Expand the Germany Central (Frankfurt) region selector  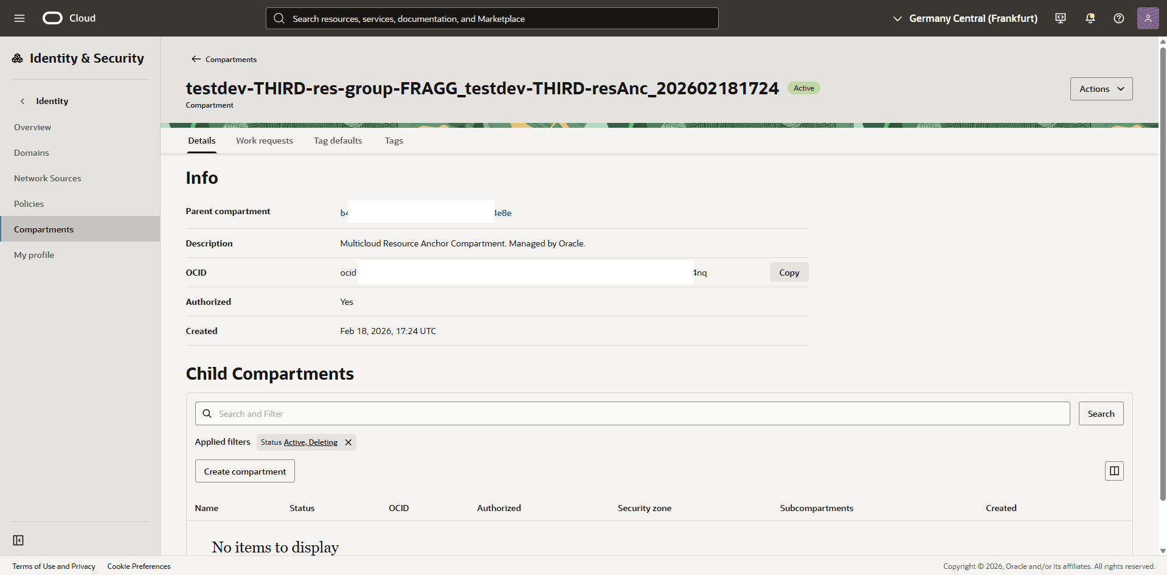(x=964, y=18)
